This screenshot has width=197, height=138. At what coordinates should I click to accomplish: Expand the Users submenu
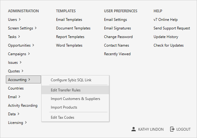coord(14,20)
